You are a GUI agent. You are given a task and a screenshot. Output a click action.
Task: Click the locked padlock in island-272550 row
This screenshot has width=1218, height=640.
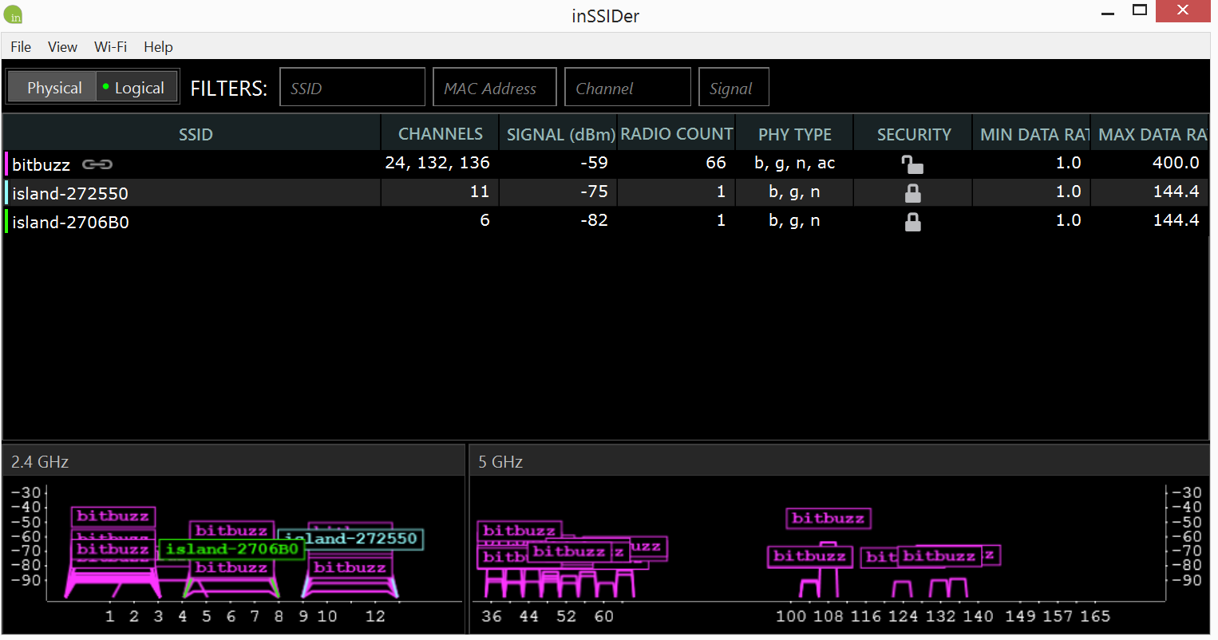pos(912,193)
